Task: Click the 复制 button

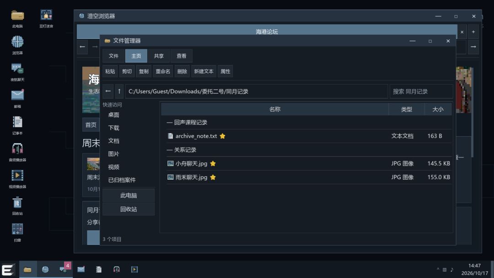Action: [144, 71]
